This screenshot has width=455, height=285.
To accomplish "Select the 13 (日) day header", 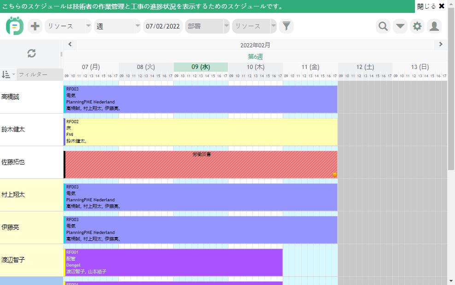I will click(420, 67).
